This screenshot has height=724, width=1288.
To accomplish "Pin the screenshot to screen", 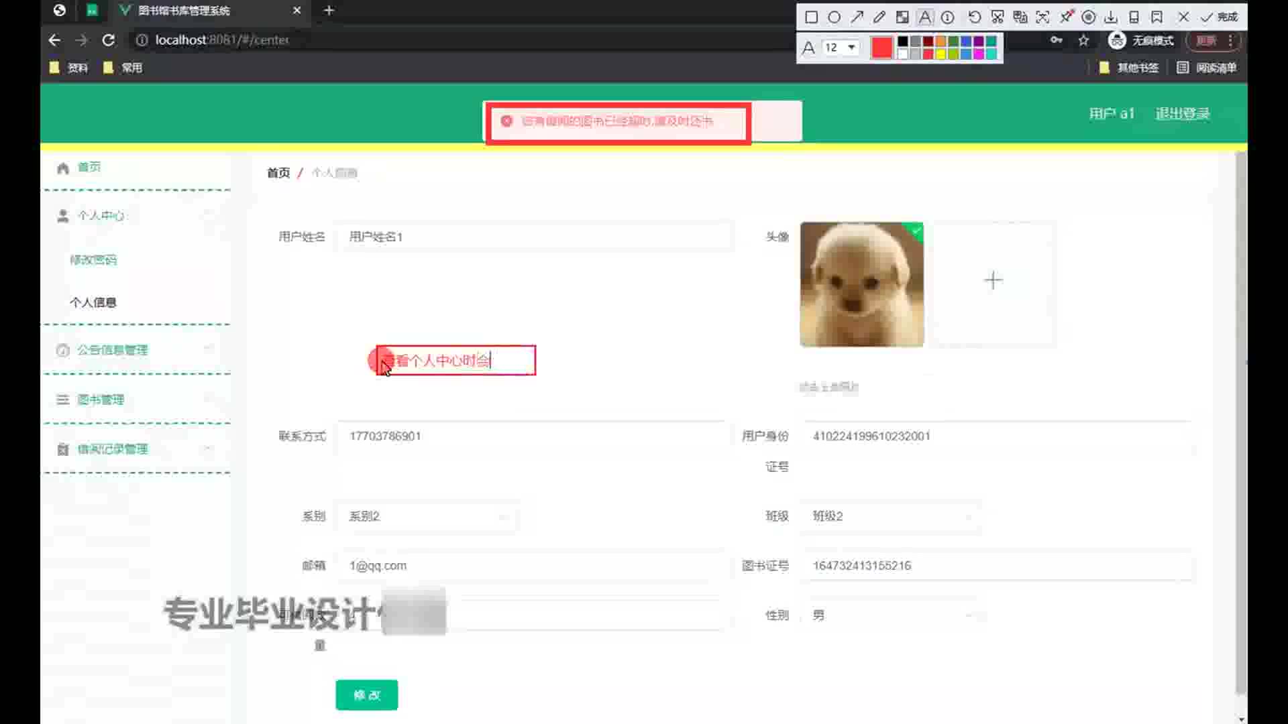I will click(x=1066, y=17).
